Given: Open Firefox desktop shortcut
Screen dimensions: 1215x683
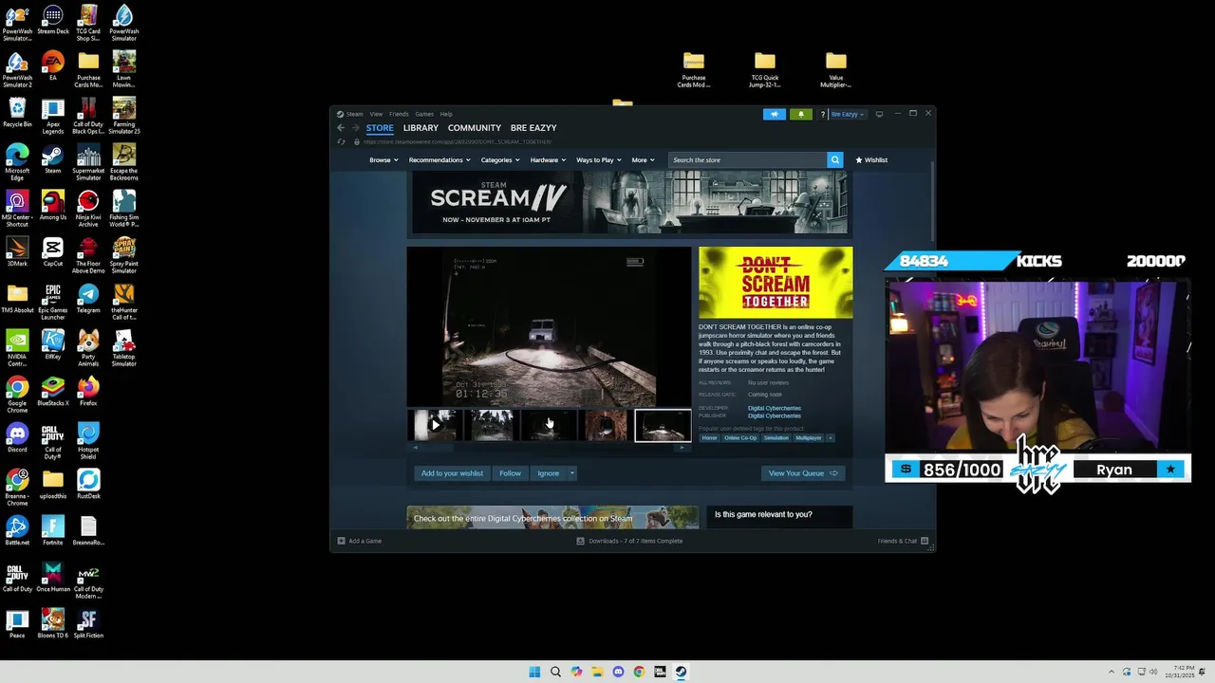Looking at the screenshot, I should pos(88,391).
